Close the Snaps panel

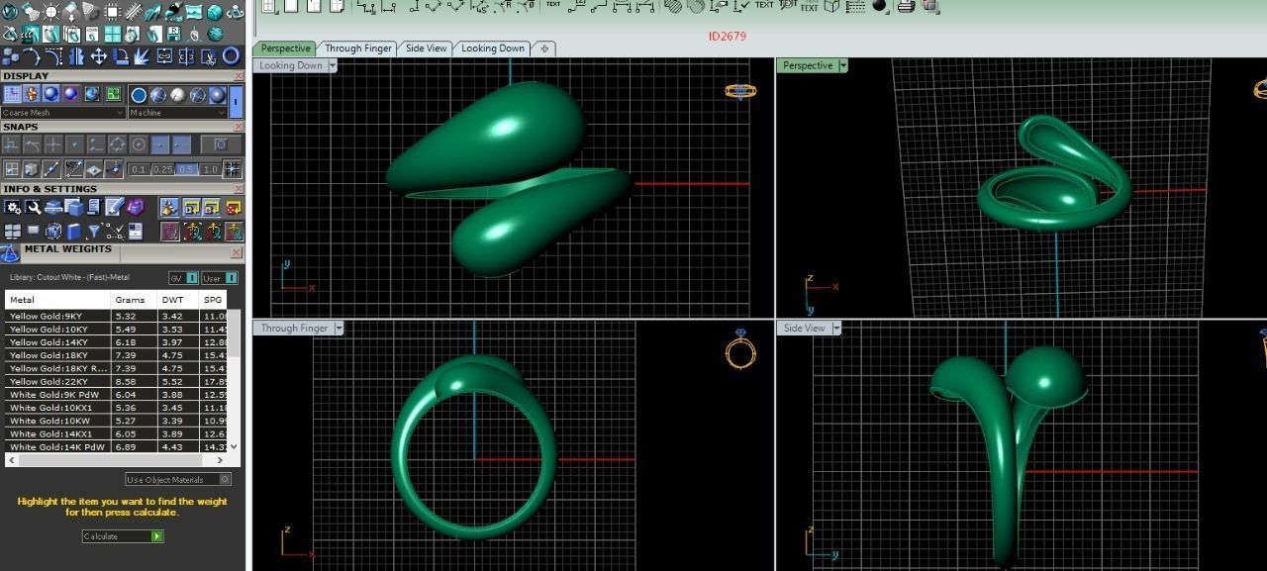pyautogui.click(x=239, y=127)
